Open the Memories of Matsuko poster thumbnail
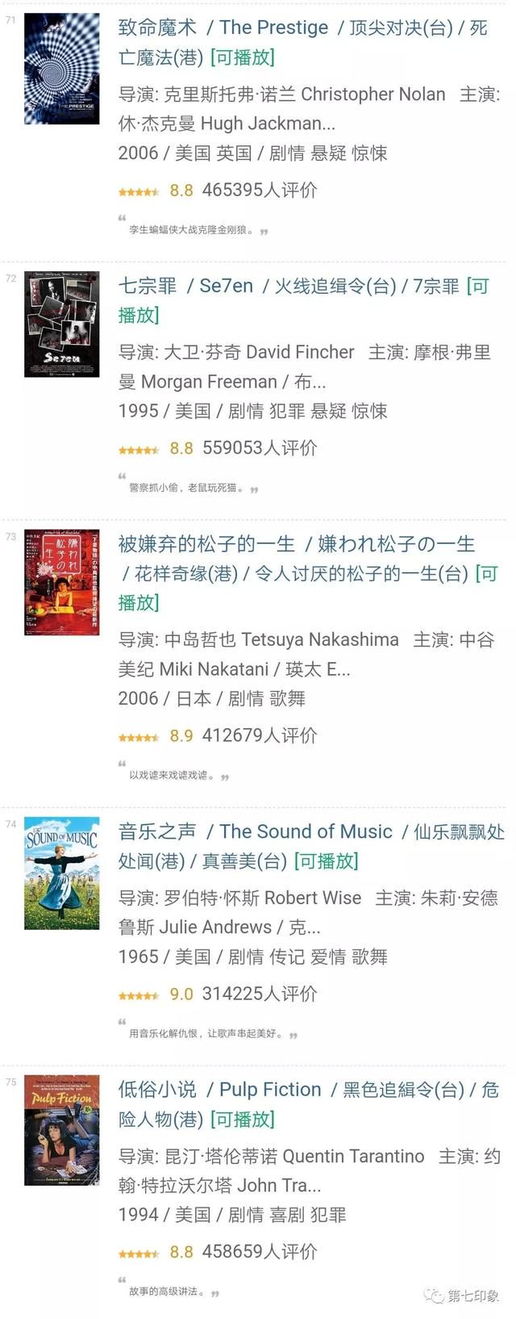Image resolution: width=516 pixels, height=1319 pixels. click(62, 582)
